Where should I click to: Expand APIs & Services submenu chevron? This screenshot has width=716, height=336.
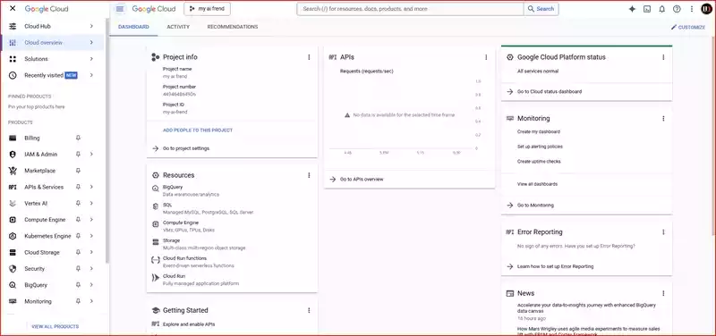pos(91,187)
